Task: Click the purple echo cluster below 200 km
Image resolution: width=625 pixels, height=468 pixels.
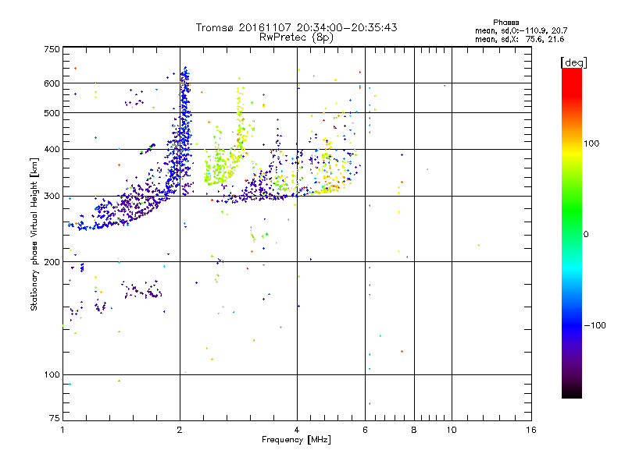Action: pyautogui.click(x=141, y=289)
